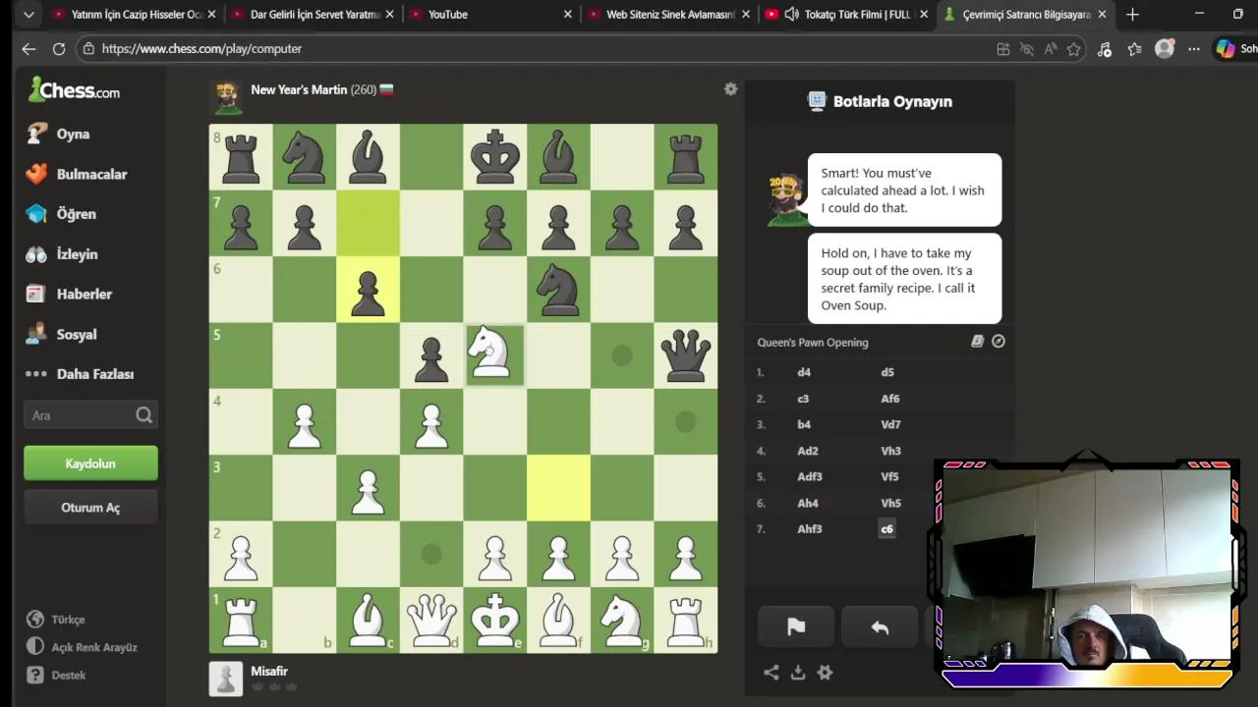Screen dimensions: 1258x707
Task: Click the Misafir player avatar
Action: pyautogui.click(x=226, y=679)
